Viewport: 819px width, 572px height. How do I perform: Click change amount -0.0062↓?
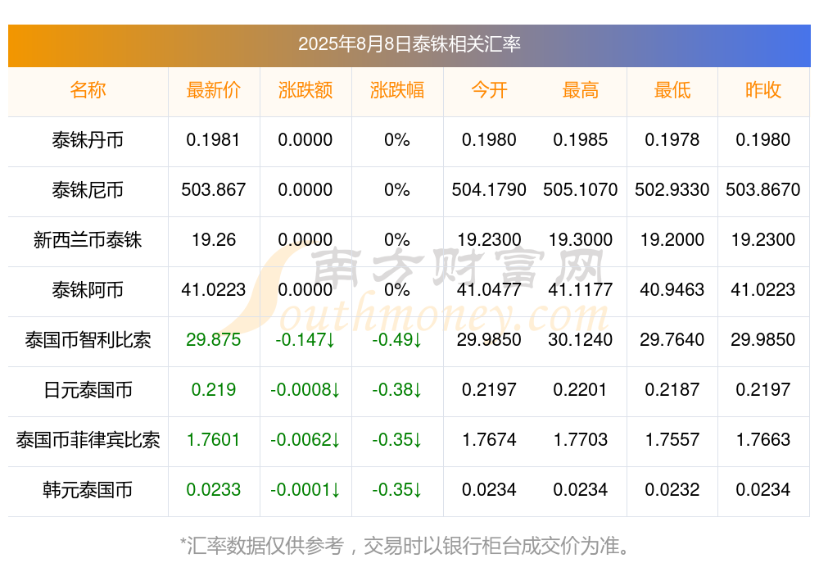coord(305,440)
